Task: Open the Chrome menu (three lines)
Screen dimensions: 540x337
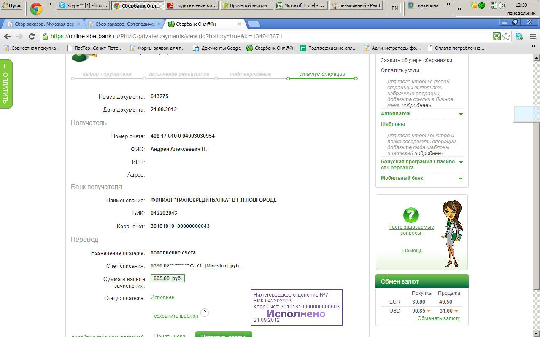Action: (533, 37)
